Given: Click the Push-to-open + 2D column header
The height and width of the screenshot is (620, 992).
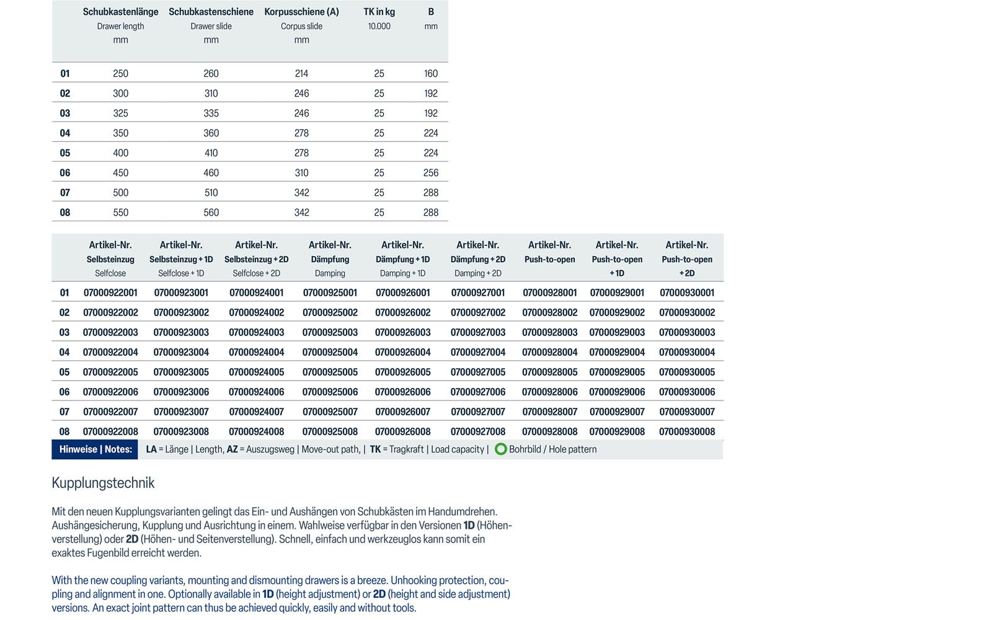Looking at the screenshot, I should pyautogui.click(x=687, y=259).
